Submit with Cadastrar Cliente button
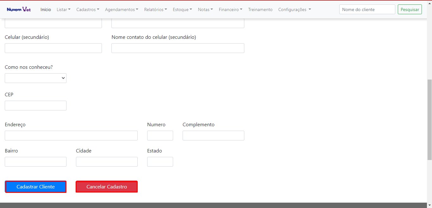The width and height of the screenshot is (432, 208). point(36,187)
